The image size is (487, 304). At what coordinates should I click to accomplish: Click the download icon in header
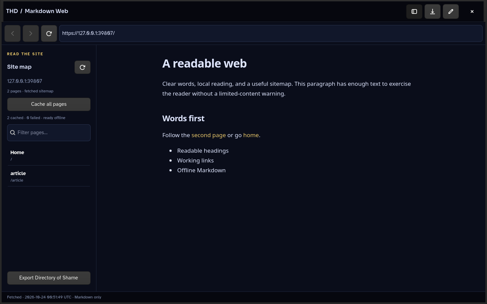coord(433,11)
